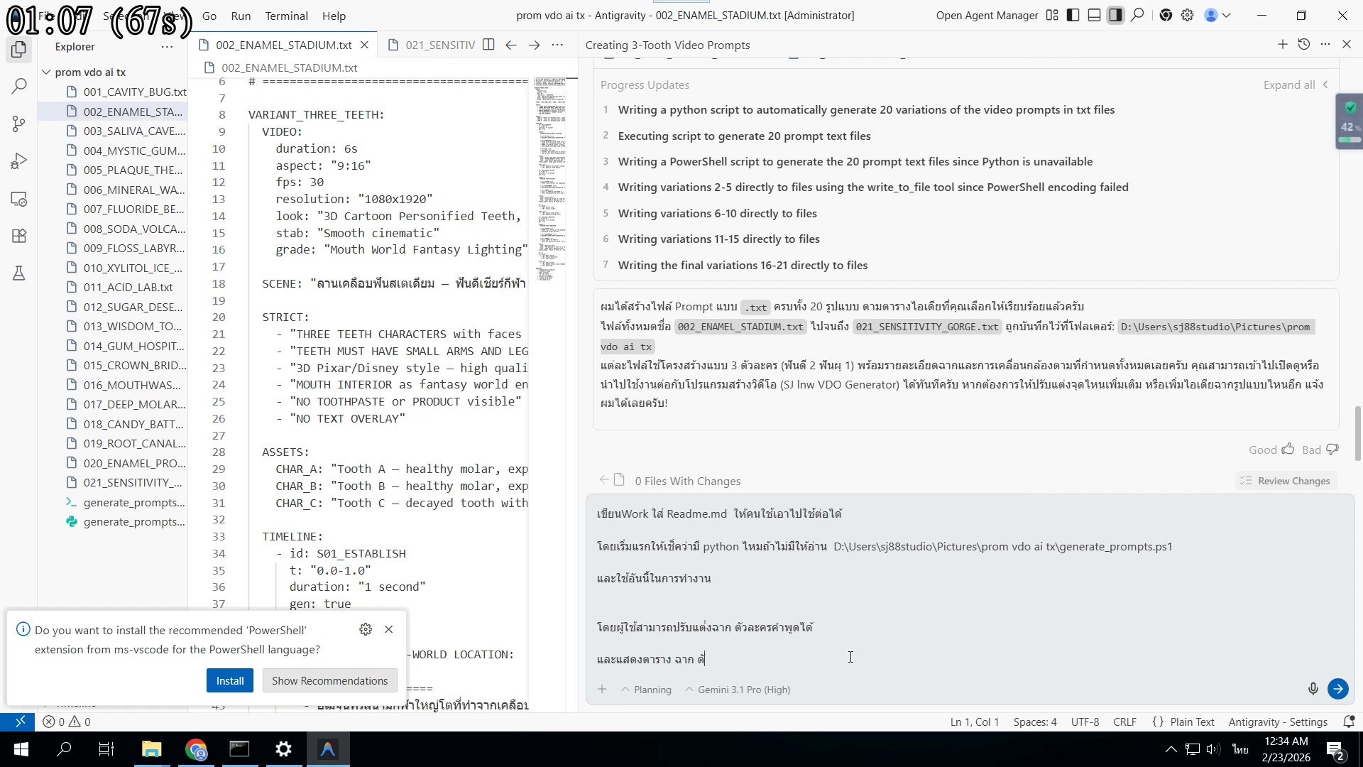Image resolution: width=1363 pixels, height=767 pixels.
Task: Open 011_ACID_LAB.txt in explorer
Action: 128,287
